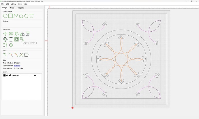Switch to the Toolpaths tab
Viewport: 199px width, 119px height.
pyautogui.click(x=21, y=8)
